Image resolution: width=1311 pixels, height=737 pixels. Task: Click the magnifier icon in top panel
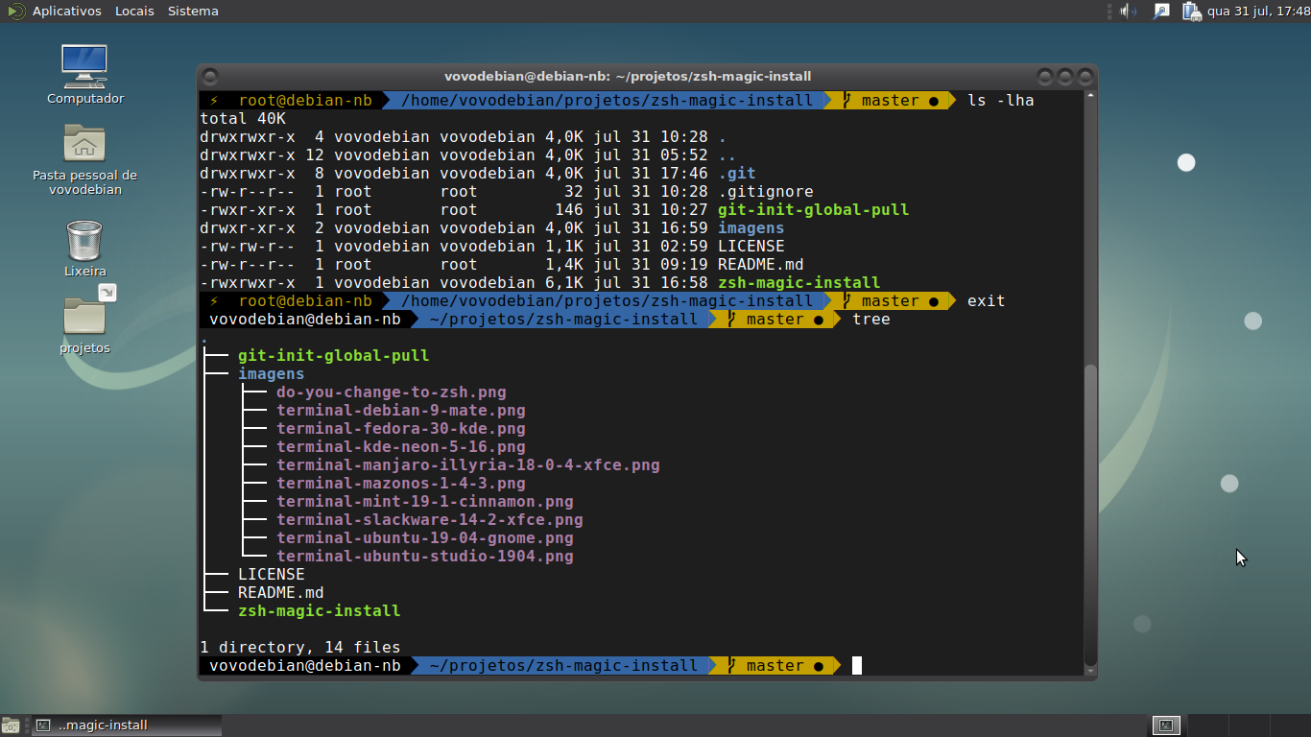(x=1161, y=12)
